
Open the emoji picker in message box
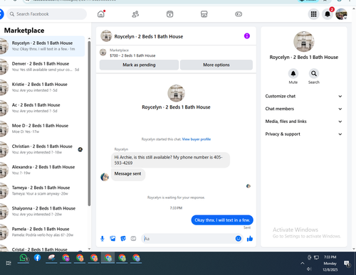click(x=239, y=239)
